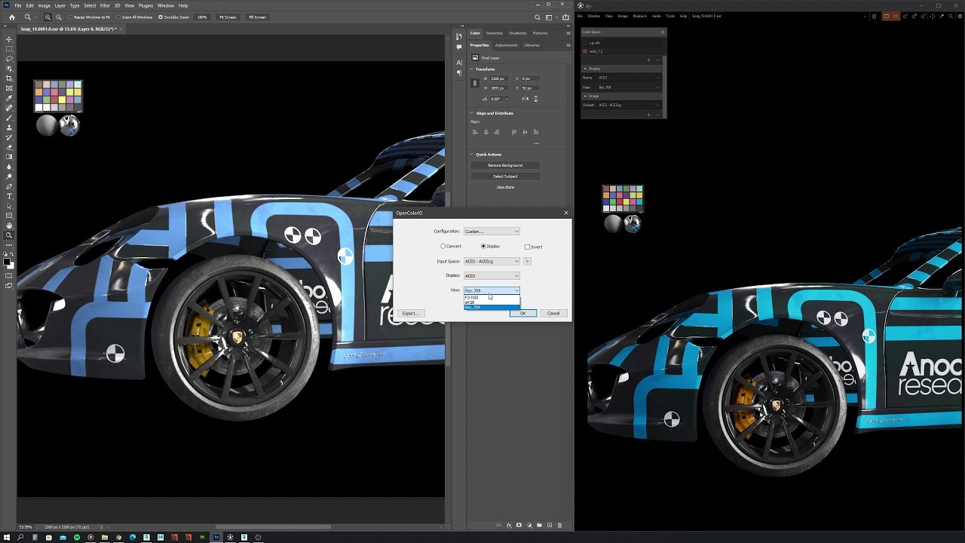The height and width of the screenshot is (543, 965).
Task: Click Cancel in OpenColorIO dialog
Action: [x=553, y=313]
